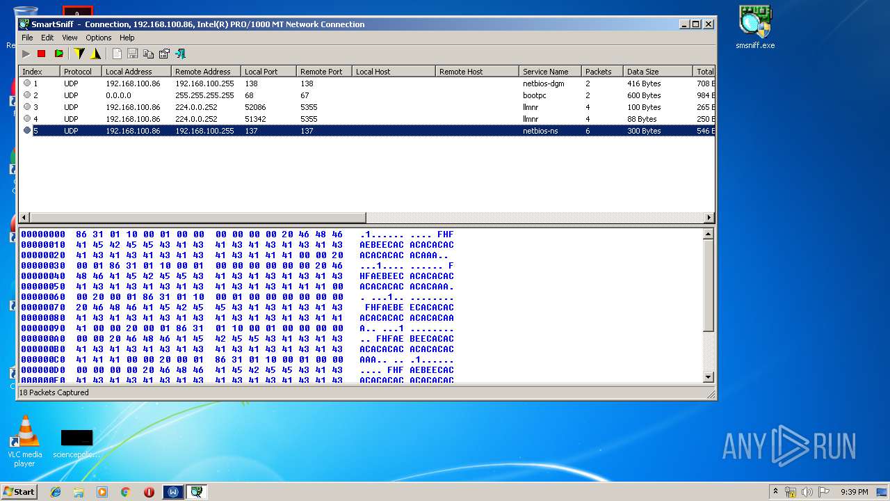This screenshot has width=890, height=501.
Task: Open the Edit menu
Action: coord(47,38)
